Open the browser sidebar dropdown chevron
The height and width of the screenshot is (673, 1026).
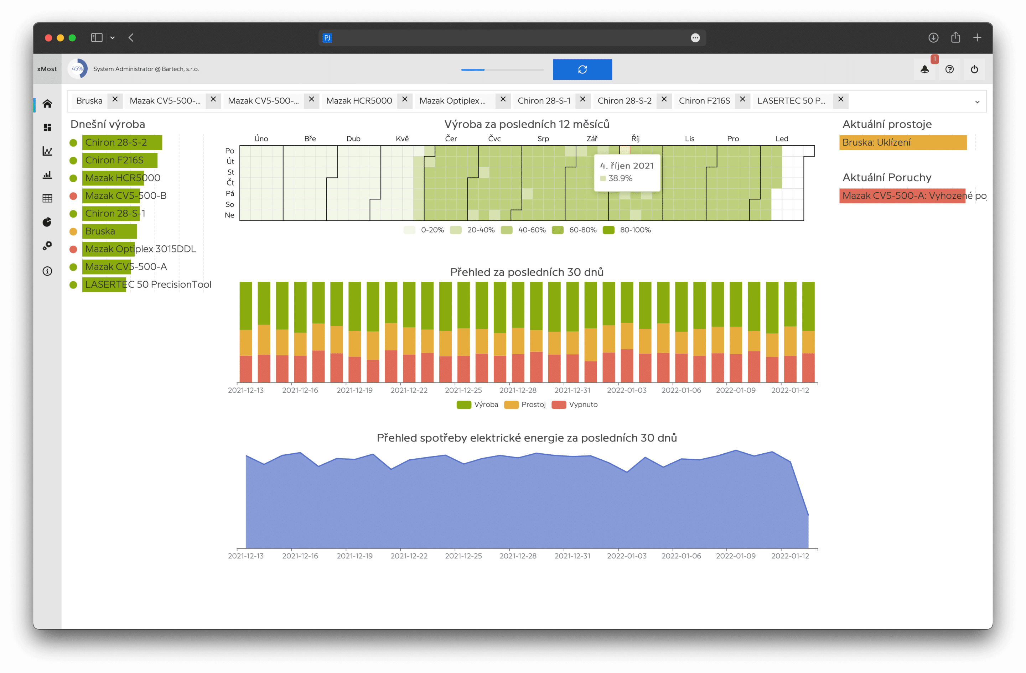click(113, 38)
